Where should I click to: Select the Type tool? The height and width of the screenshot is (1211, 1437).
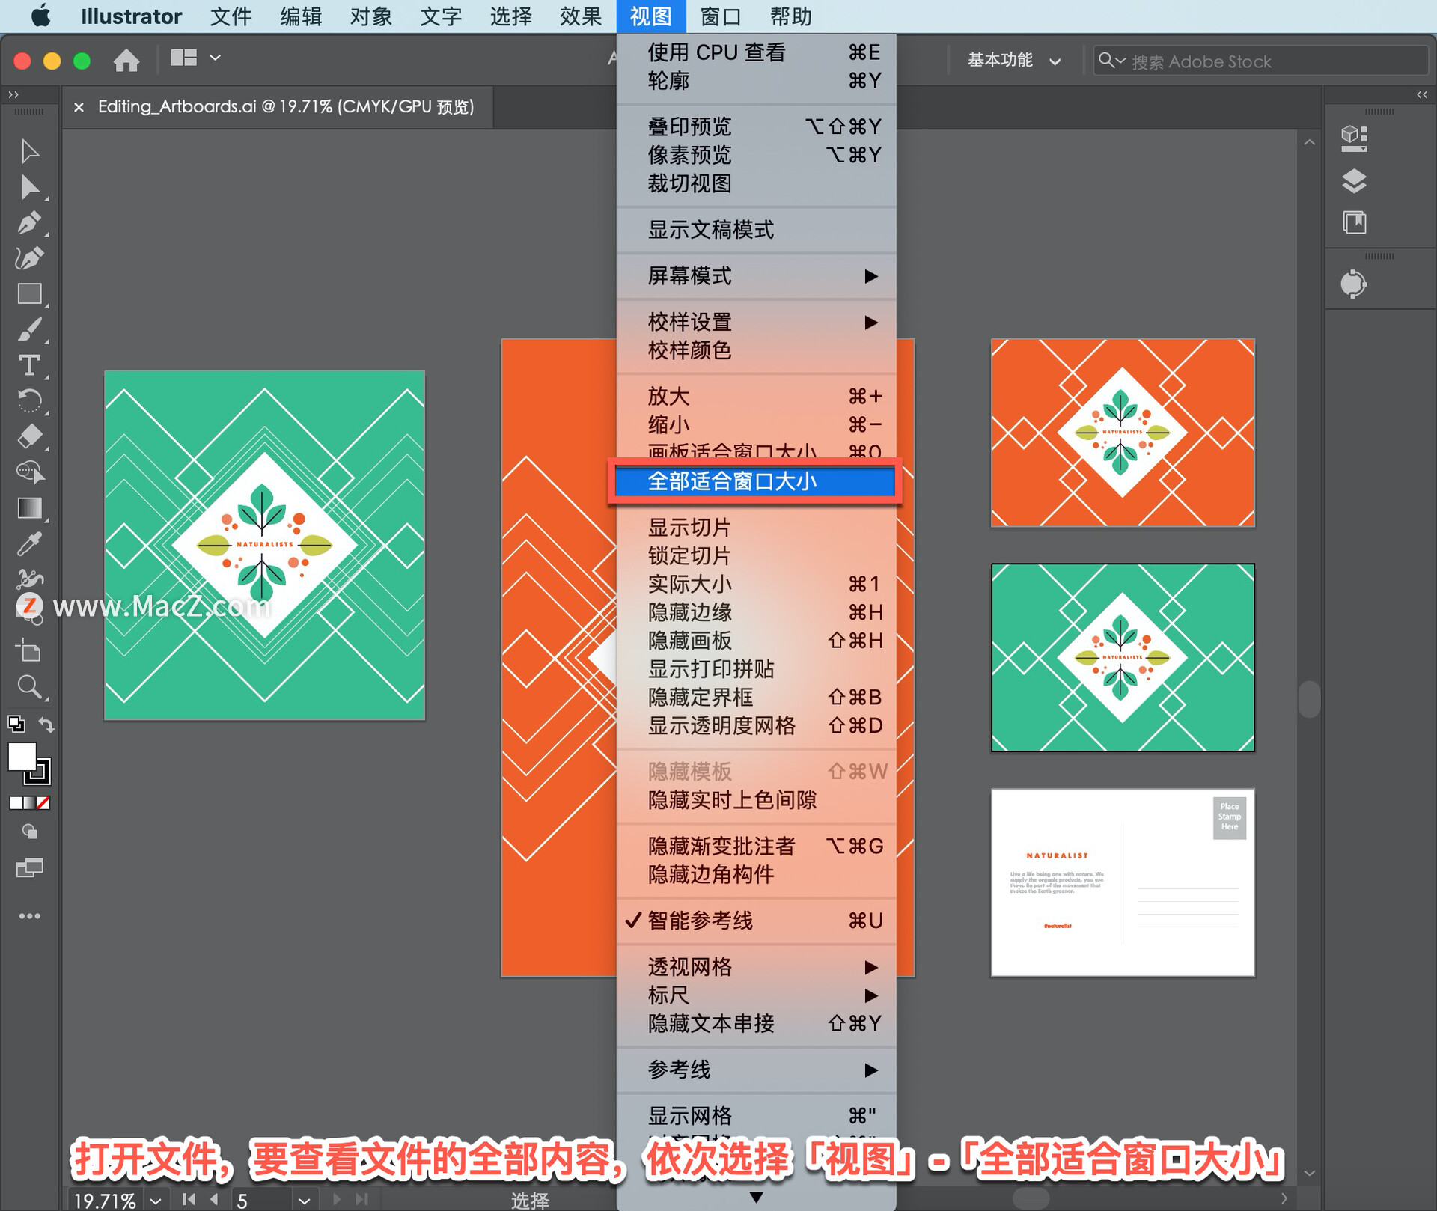tap(29, 365)
